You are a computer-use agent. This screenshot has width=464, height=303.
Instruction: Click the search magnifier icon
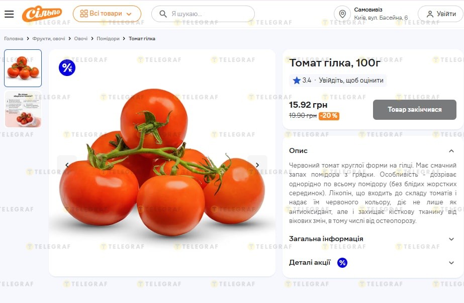click(163, 14)
